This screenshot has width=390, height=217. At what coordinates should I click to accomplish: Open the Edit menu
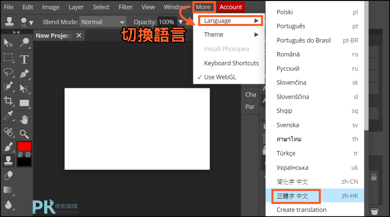(x=28, y=7)
